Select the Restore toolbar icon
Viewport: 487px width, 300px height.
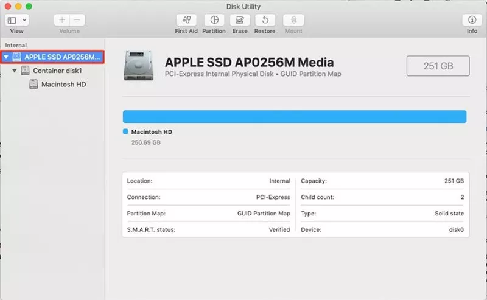tap(265, 20)
